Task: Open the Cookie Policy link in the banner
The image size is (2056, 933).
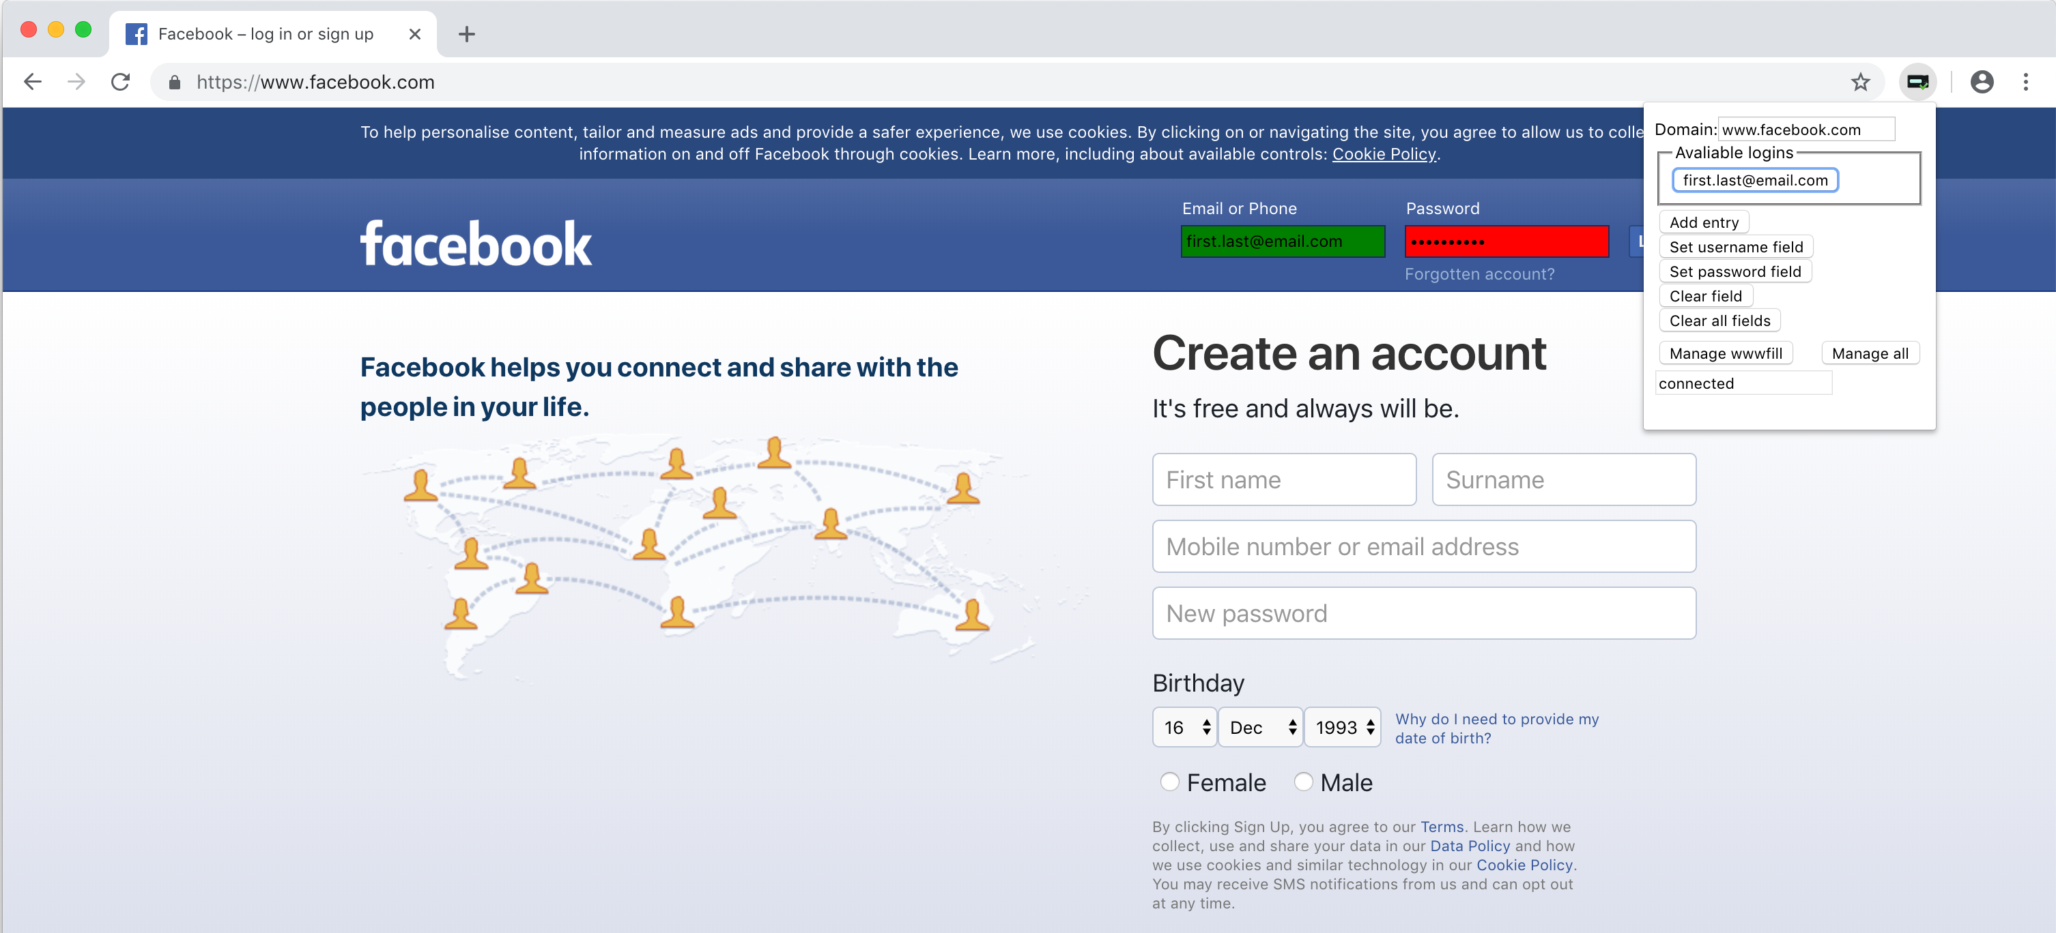Action: coord(1384,154)
